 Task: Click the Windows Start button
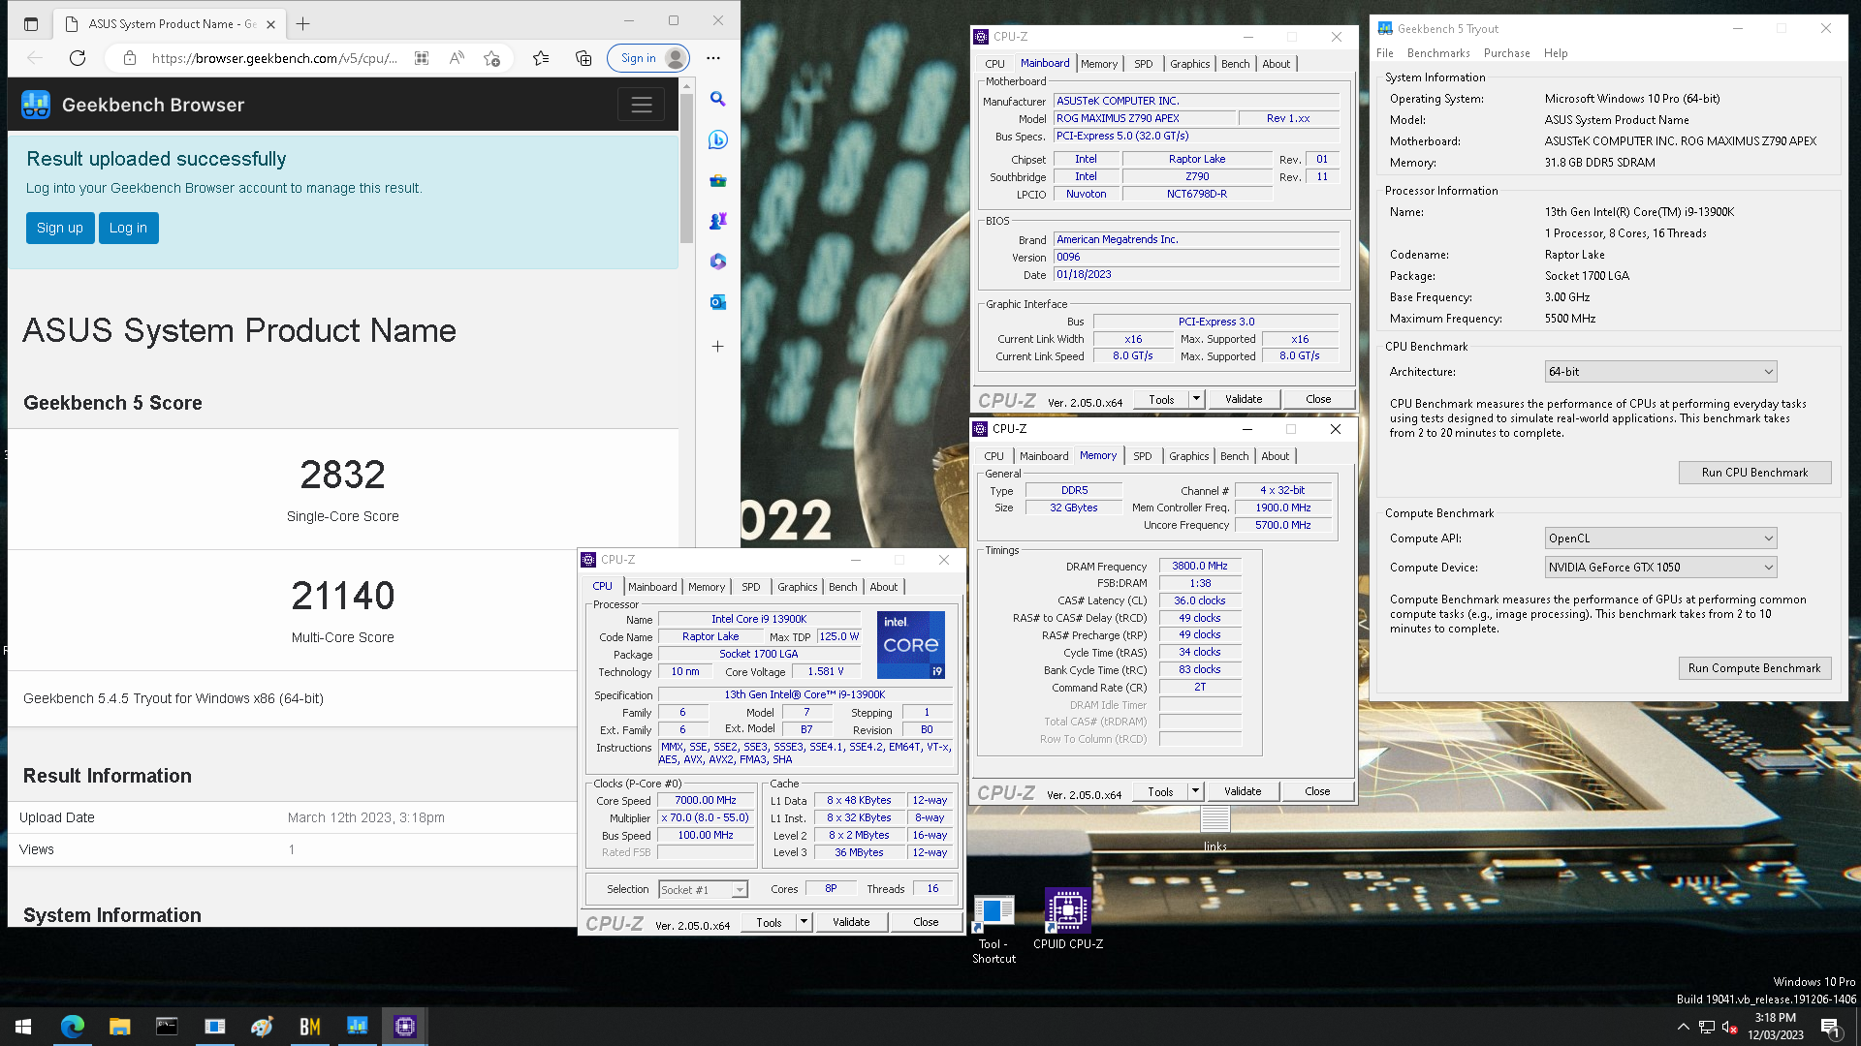[23, 1026]
